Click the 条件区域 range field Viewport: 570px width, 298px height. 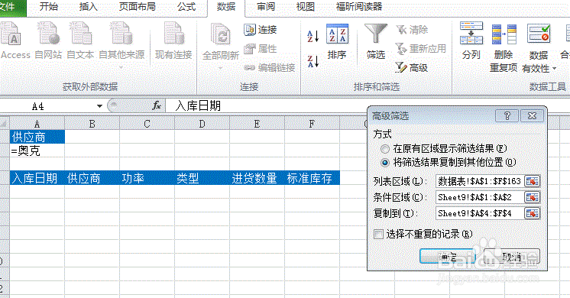click(480, 197)
